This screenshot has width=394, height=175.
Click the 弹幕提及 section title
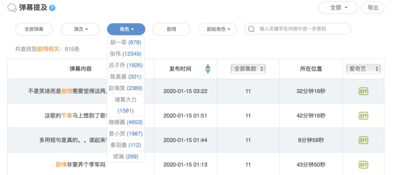point(33,8)
